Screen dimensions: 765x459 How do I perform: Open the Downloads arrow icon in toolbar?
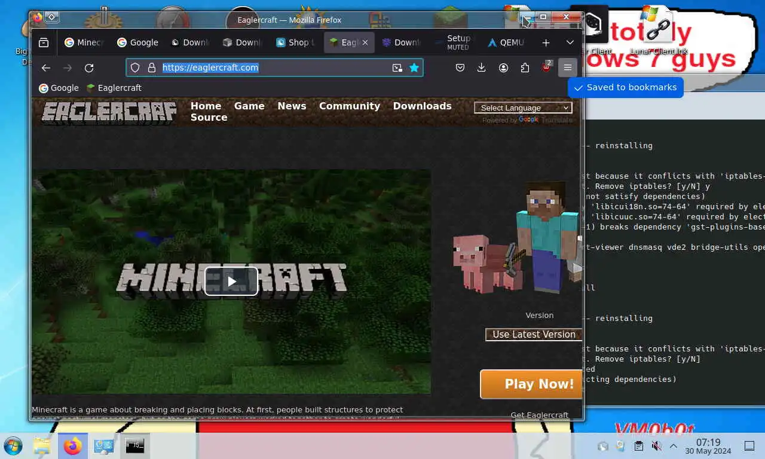tap(481, 68)
